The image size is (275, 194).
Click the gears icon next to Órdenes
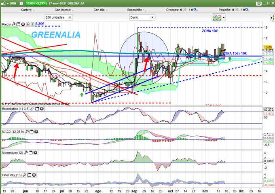point(195,10)
